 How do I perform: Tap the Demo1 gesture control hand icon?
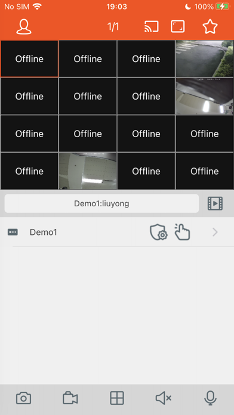[x=182, y=232]
